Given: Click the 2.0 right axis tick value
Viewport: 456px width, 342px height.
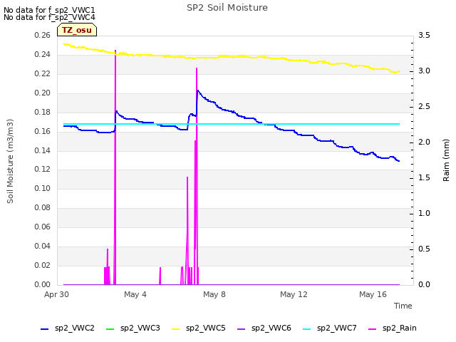Looking at the screenshot, I should pyautogui.click(x=424, y=142).
